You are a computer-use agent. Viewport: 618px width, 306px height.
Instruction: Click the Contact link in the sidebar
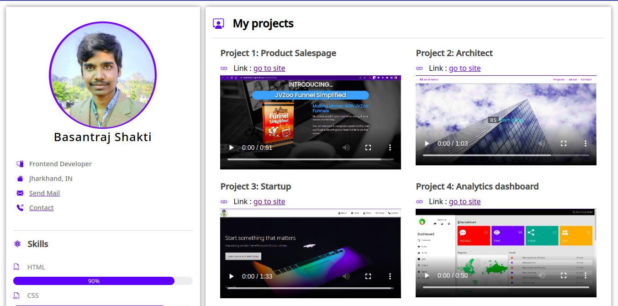(x=41, y=207)
